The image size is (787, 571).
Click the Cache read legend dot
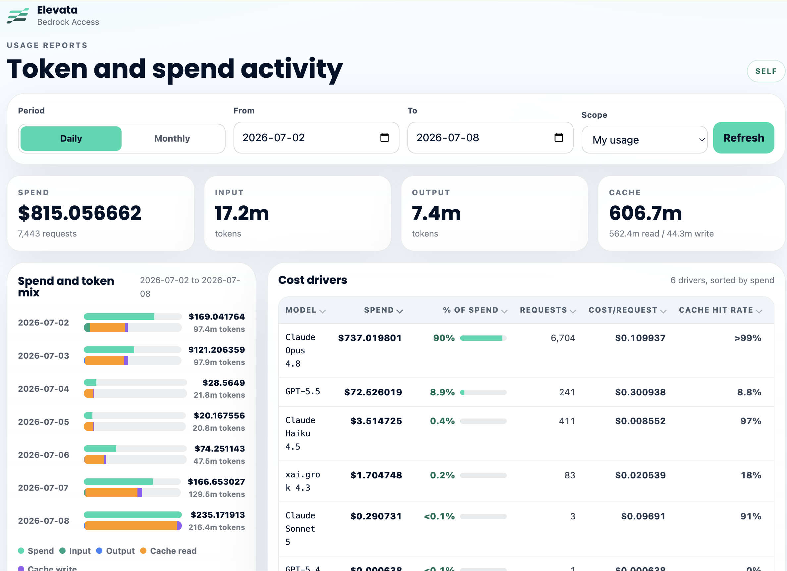(x=143, y=550)
